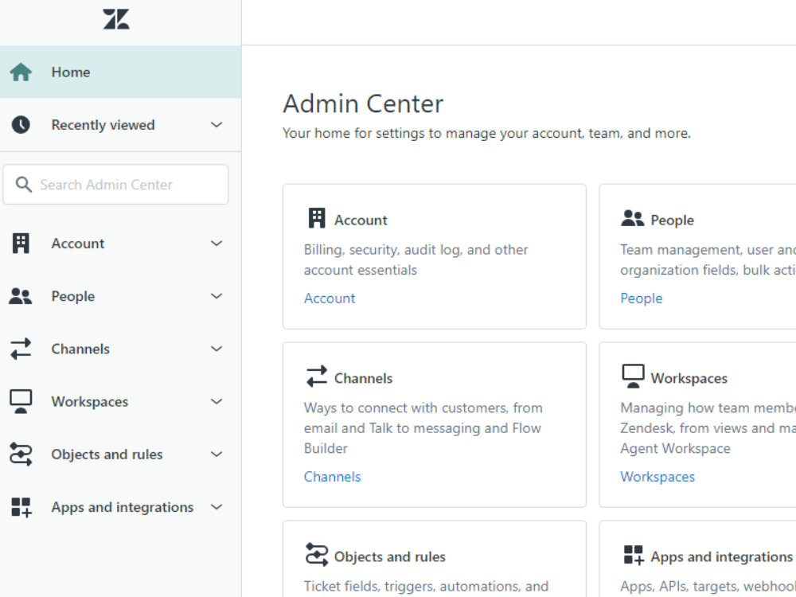Viewport: 796px width, 597px height.
Task: Click the Workspaces monitor icon in the sidebar
Action: (x=20, y=401)
